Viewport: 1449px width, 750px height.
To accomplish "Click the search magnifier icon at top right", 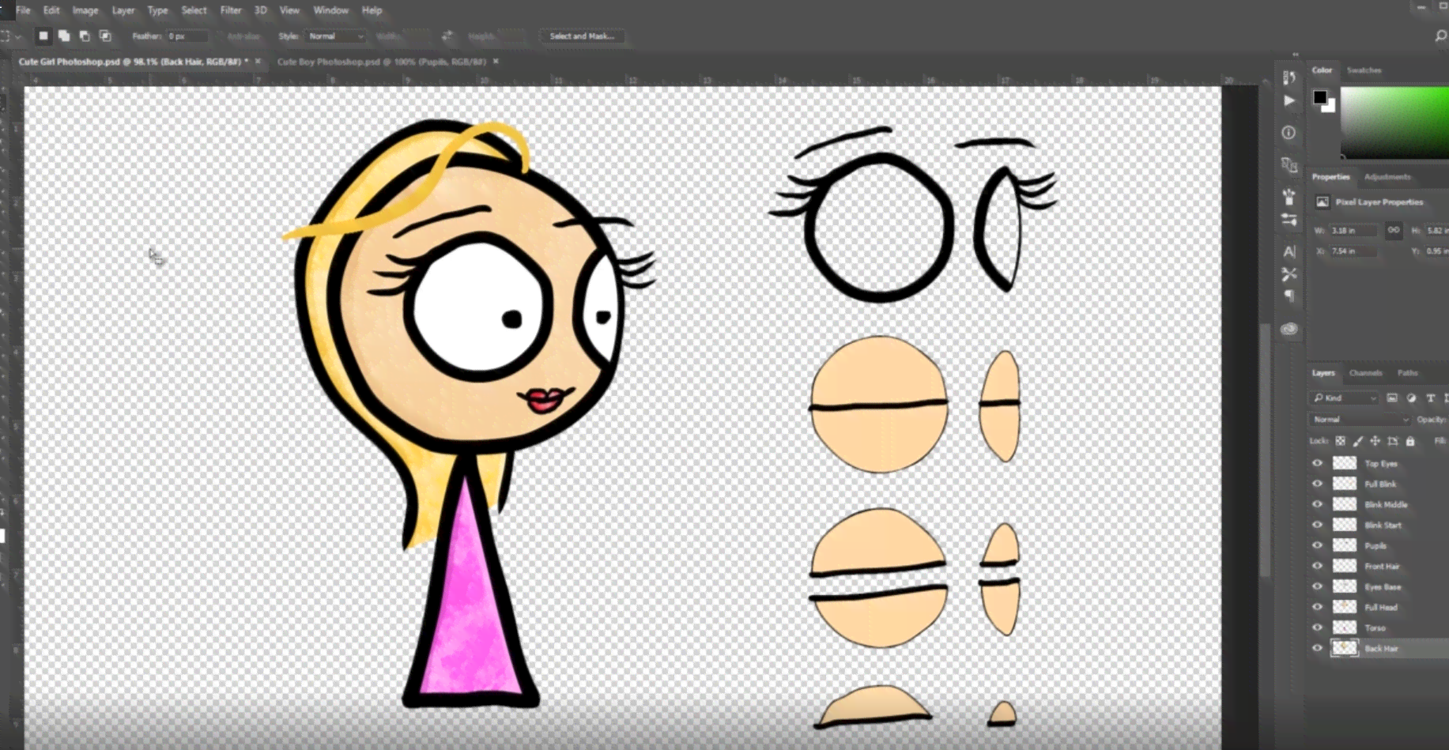I will pyautogui.click(x=1440, y=36).
